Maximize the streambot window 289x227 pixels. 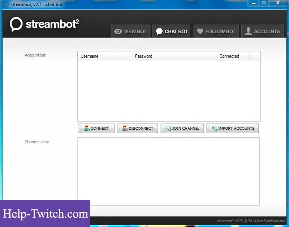coord(264,3)
